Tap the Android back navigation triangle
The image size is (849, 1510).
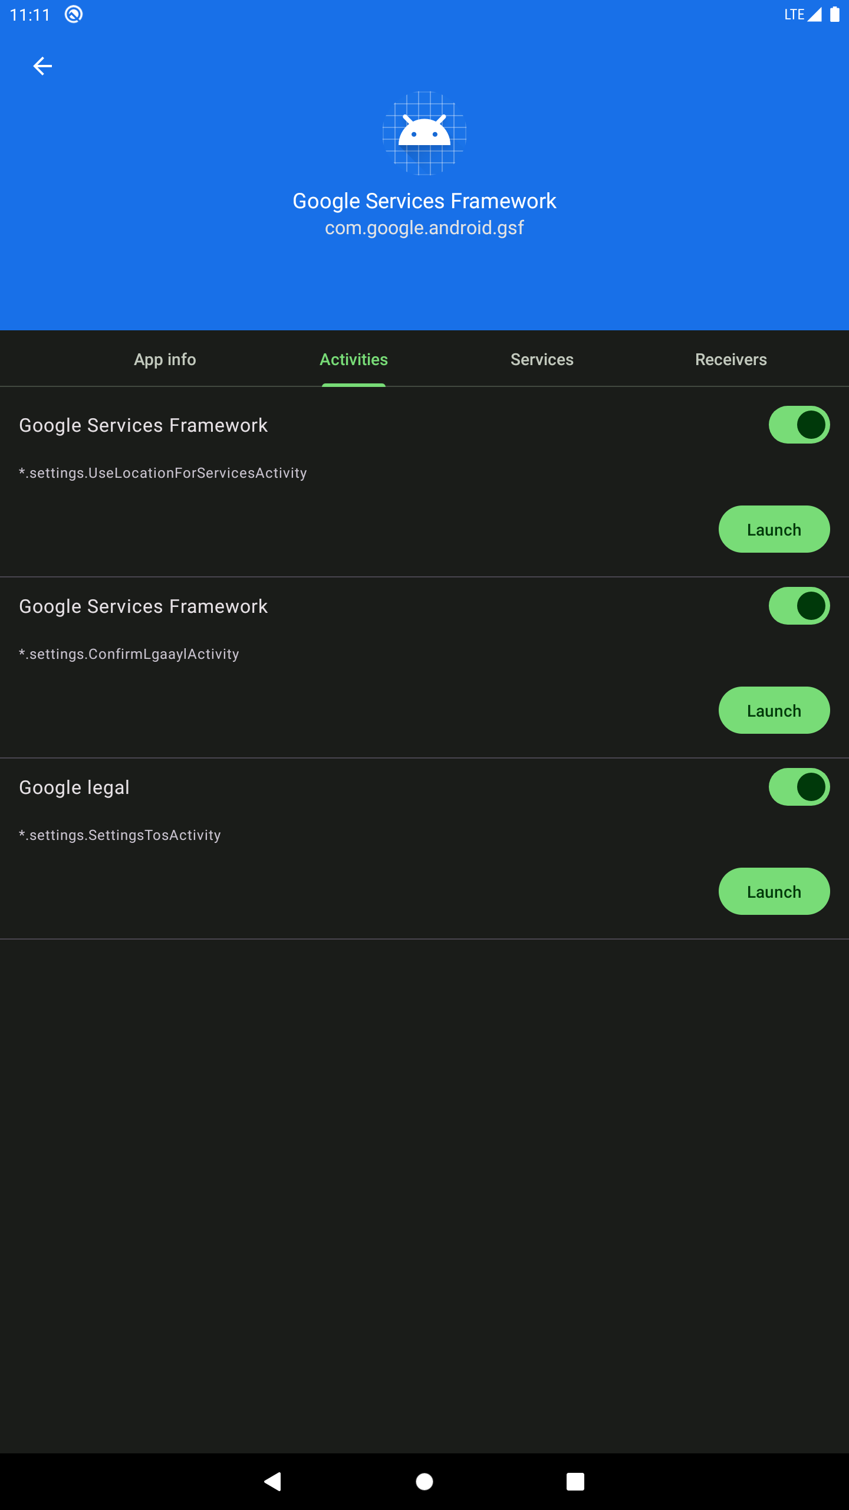pos(273,1481)
